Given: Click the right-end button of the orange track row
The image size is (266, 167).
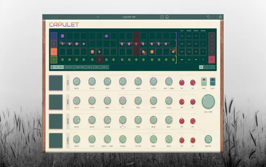Looking at the screenshot, I should coord(212,52).
